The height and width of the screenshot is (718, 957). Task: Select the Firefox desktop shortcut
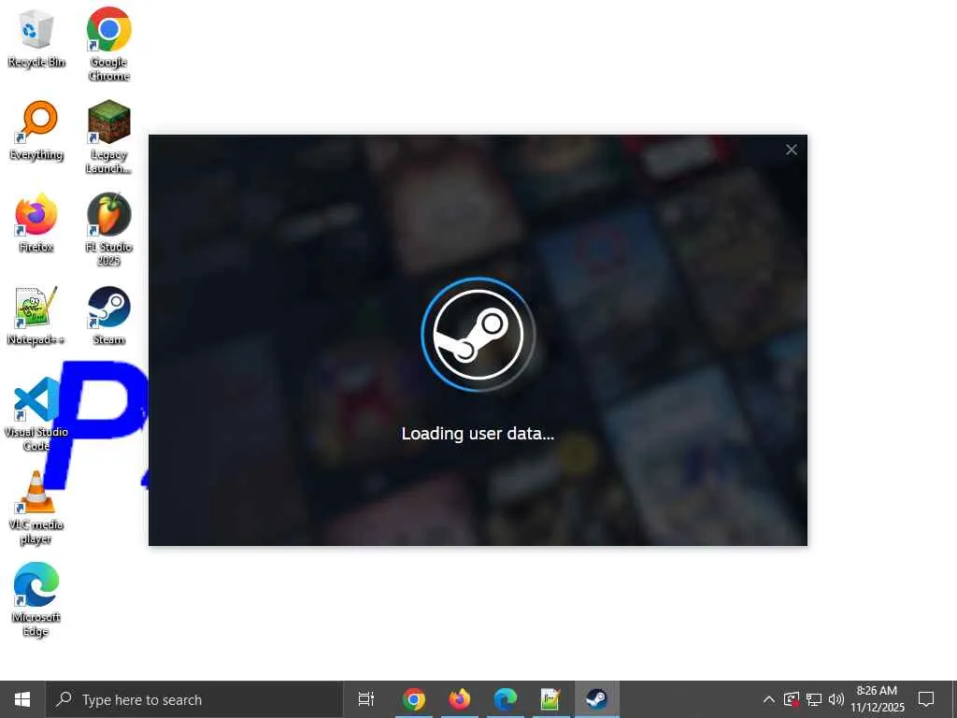pyautogui.click(x=36, y=223)
